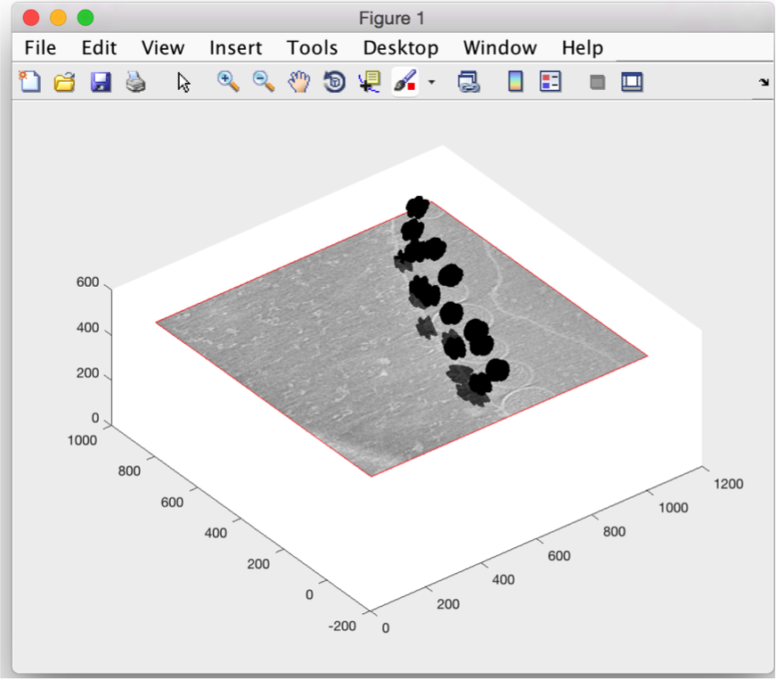Open the brush color dropdown arrow
Image resolution: width=776 pixels, height=679 pixels.
[431, 82]
